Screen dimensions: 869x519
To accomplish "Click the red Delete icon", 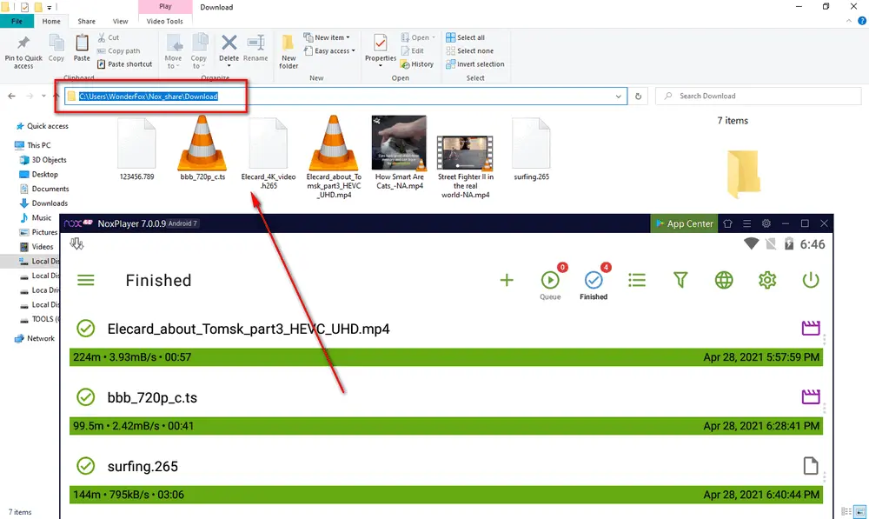I will coord(229,42).
